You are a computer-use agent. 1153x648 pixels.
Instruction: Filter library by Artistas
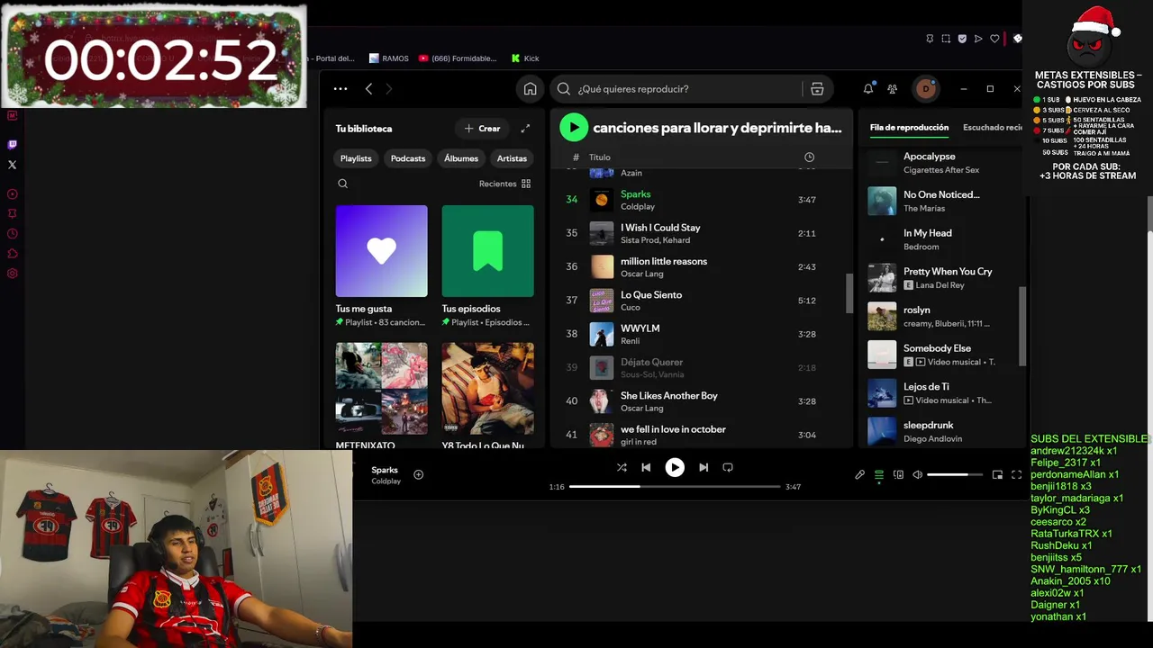click(512, 158)
